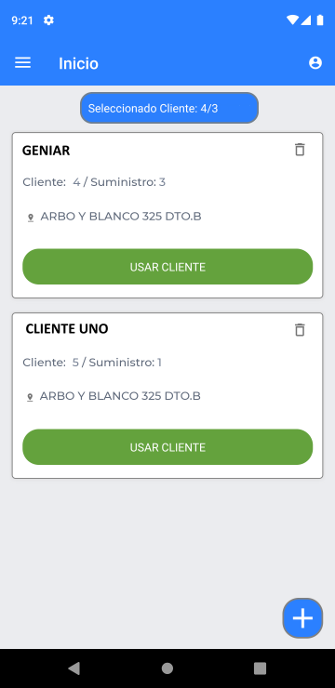Tap Cliente 4 / Suministro 3 text
This screenshot has width=335, height=688.
94,182
